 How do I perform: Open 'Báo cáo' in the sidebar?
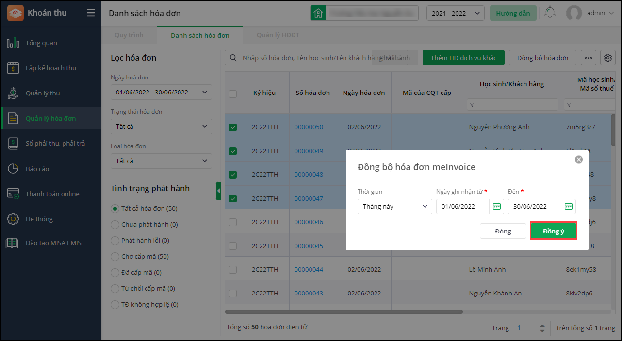point(37,169)
